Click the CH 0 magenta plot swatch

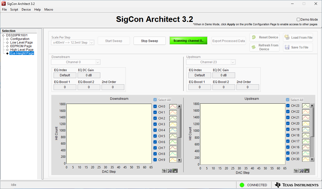tap(173, 106)
